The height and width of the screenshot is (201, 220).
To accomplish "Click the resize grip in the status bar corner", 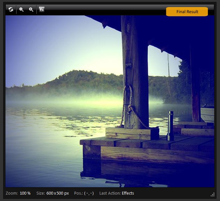I will pyautogui.click(x=213, y=195).
